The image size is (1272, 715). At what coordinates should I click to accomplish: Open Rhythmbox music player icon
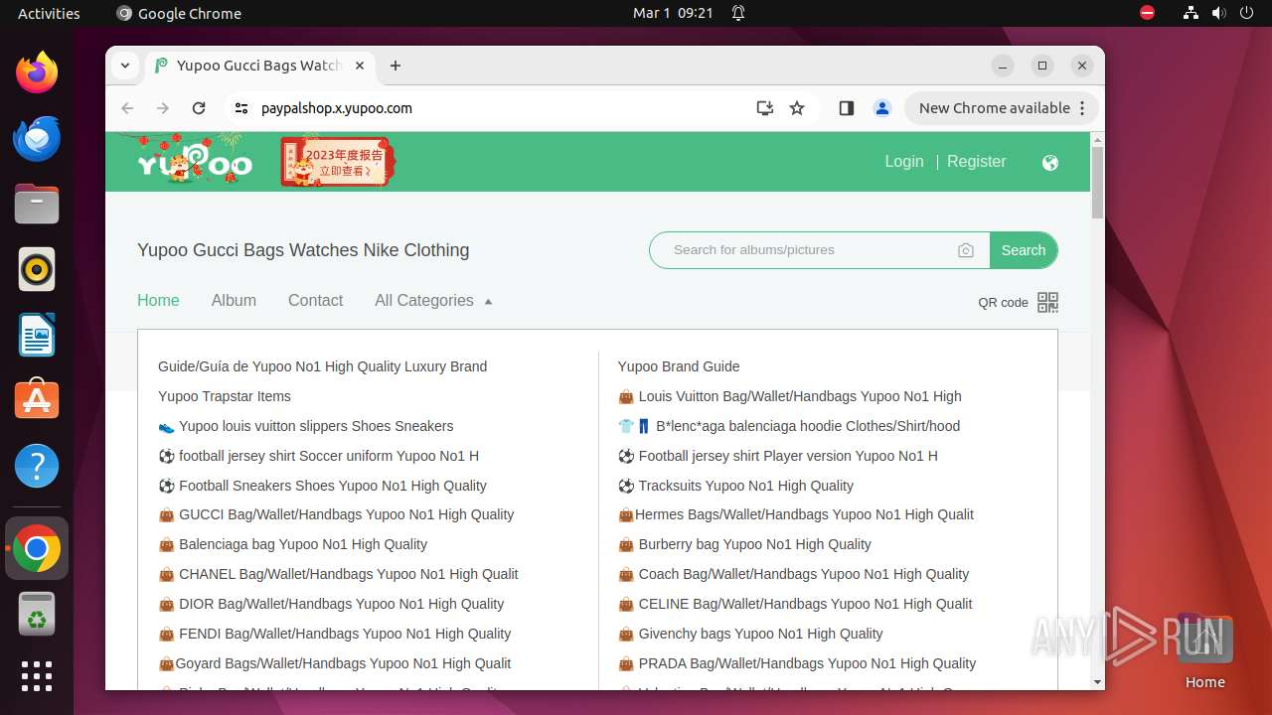coord(37,269)
